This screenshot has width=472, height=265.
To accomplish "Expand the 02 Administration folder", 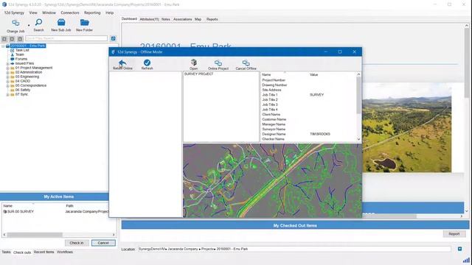I will (x=8, y=72).
